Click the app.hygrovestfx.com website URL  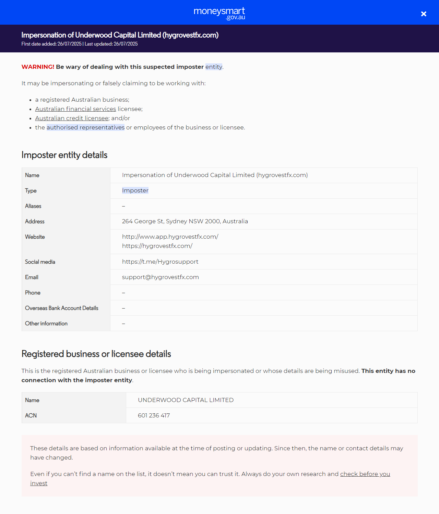tap(170, 237)
